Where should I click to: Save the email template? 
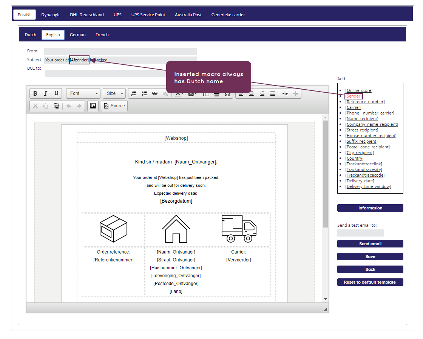coord(370,257)
